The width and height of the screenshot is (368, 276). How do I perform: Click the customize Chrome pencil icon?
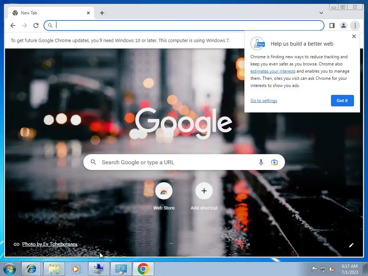351,245
